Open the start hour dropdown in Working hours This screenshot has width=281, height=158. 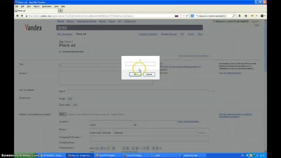pos(126,148)
